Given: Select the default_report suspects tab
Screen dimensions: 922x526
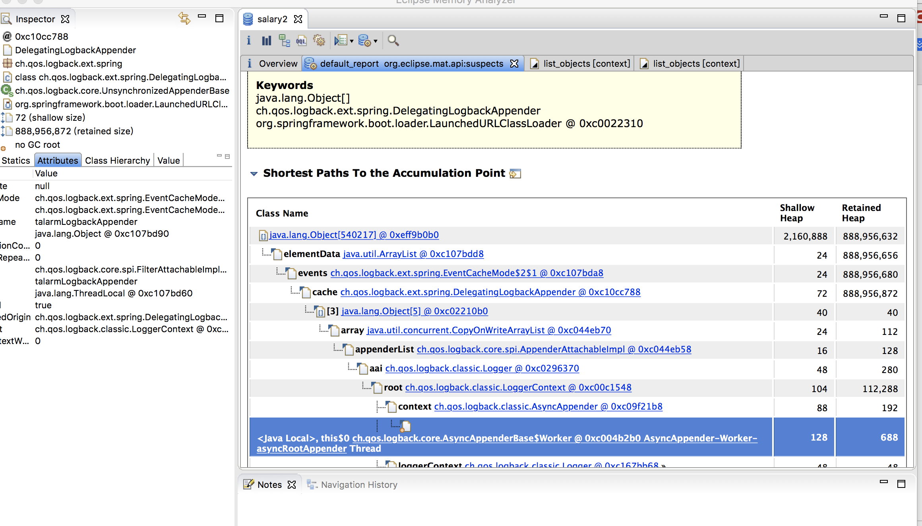Looking at the screenshot, I should (412, 64).
